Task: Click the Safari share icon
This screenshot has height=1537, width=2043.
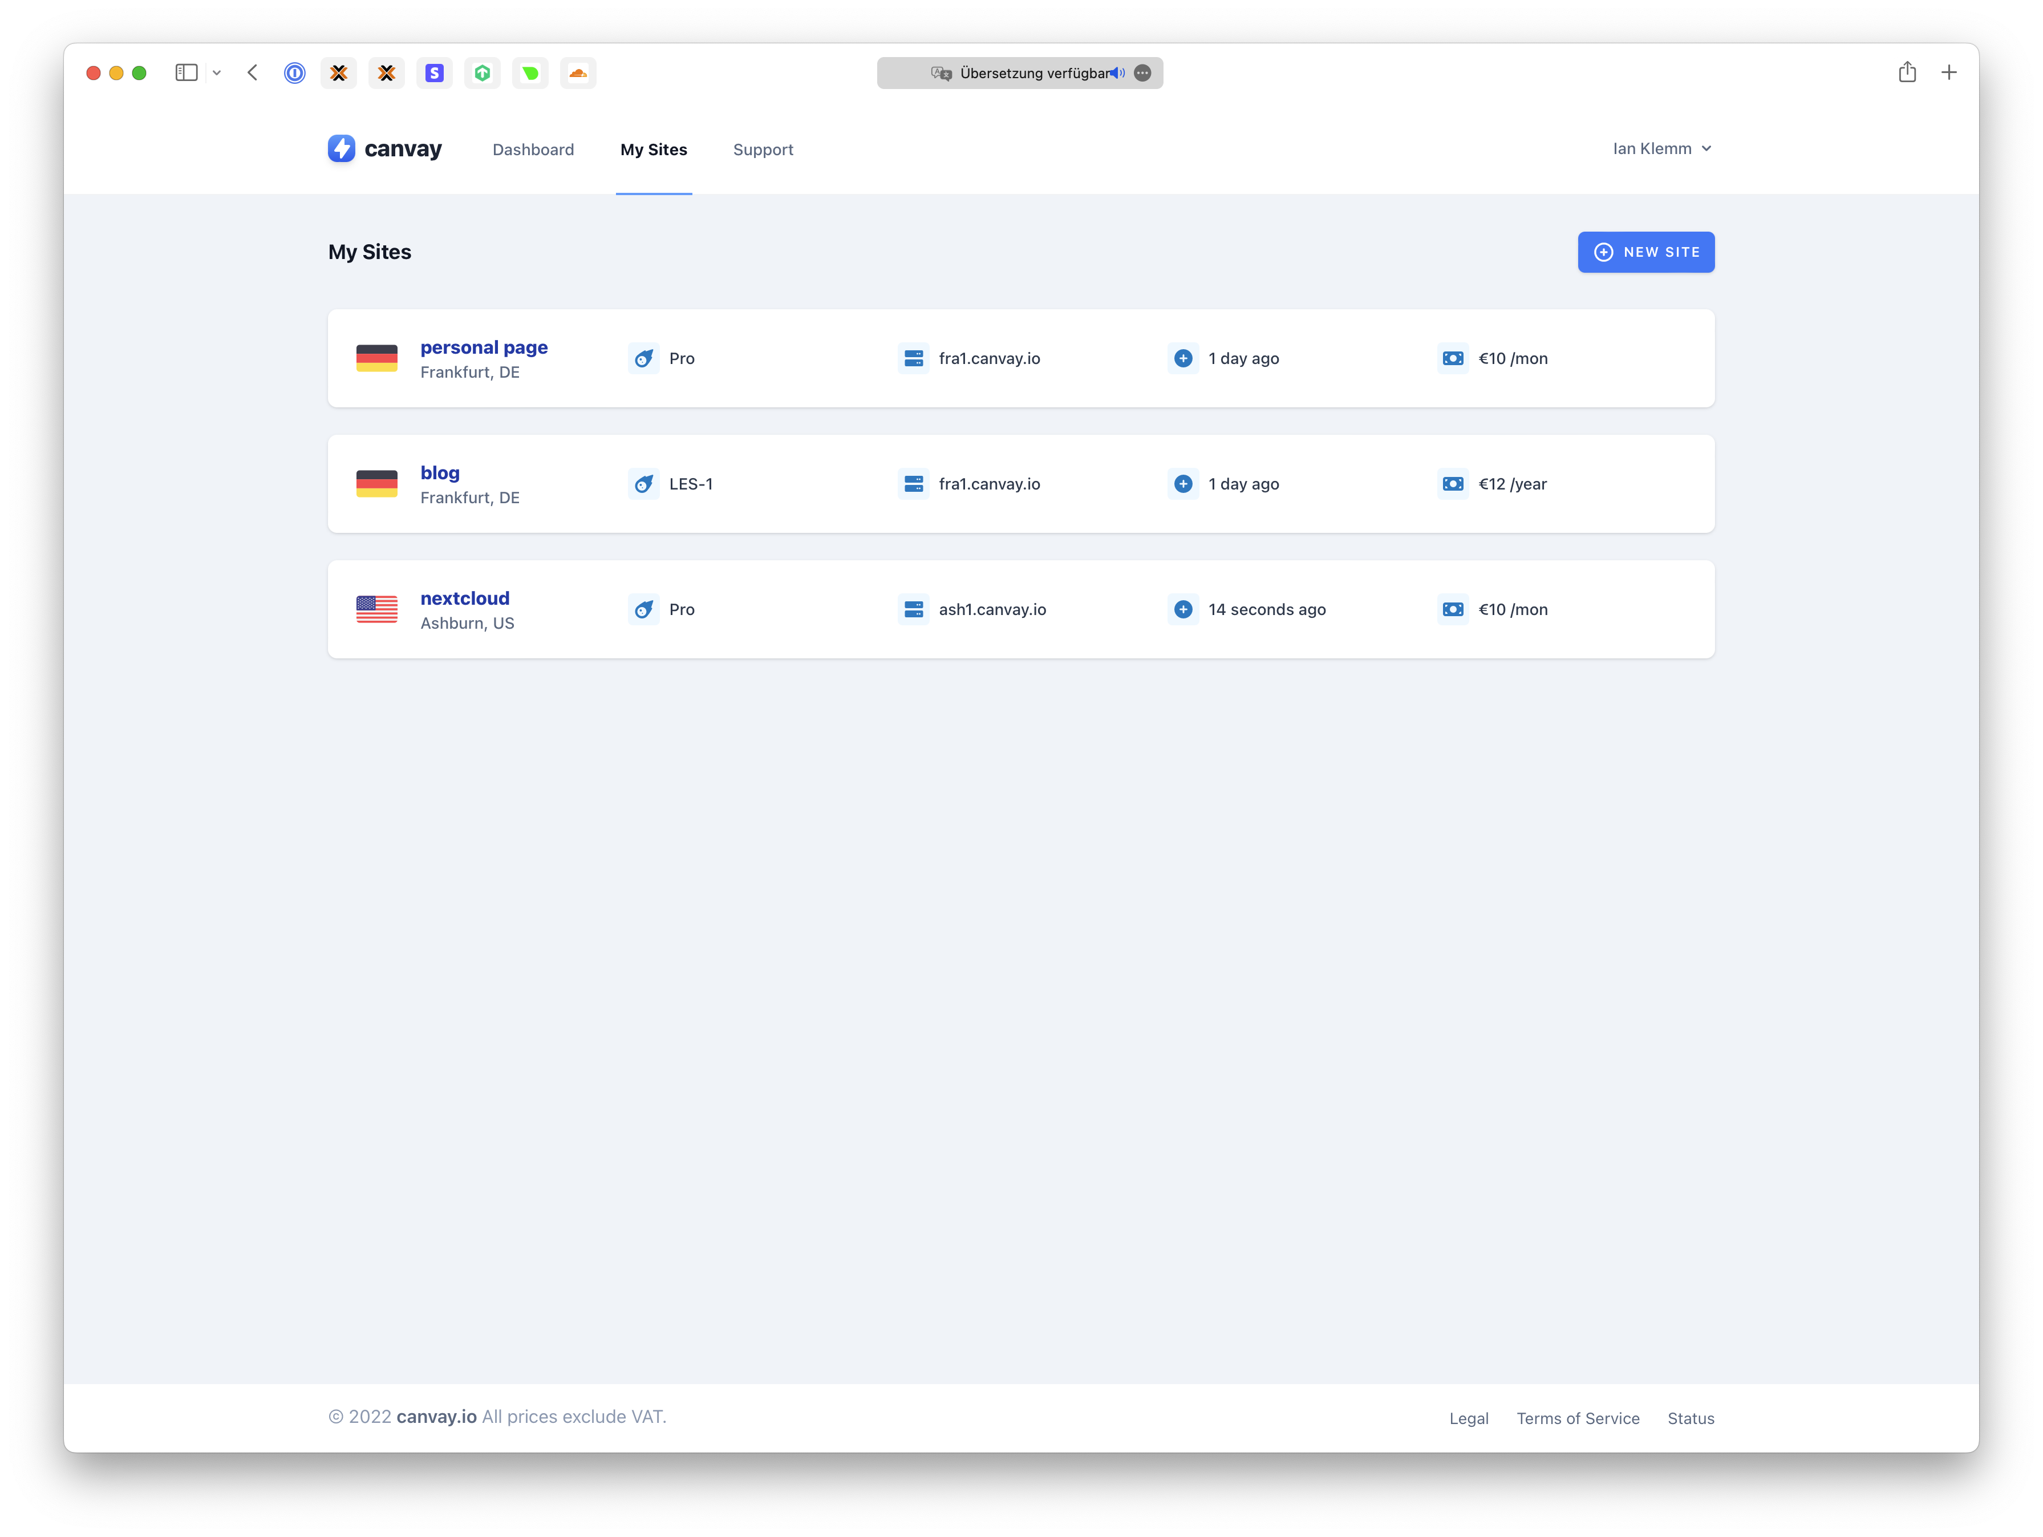Action: pos(1907,72)
